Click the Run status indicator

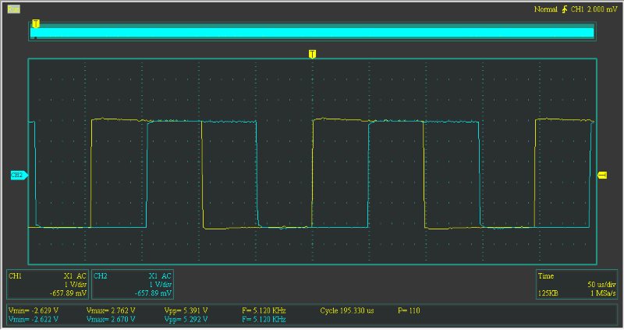pos(14,9)
